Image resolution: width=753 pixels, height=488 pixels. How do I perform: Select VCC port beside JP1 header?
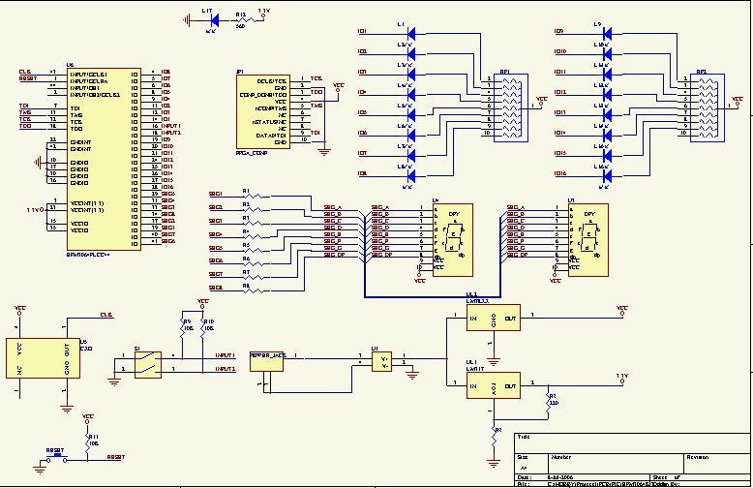(338, 87)
